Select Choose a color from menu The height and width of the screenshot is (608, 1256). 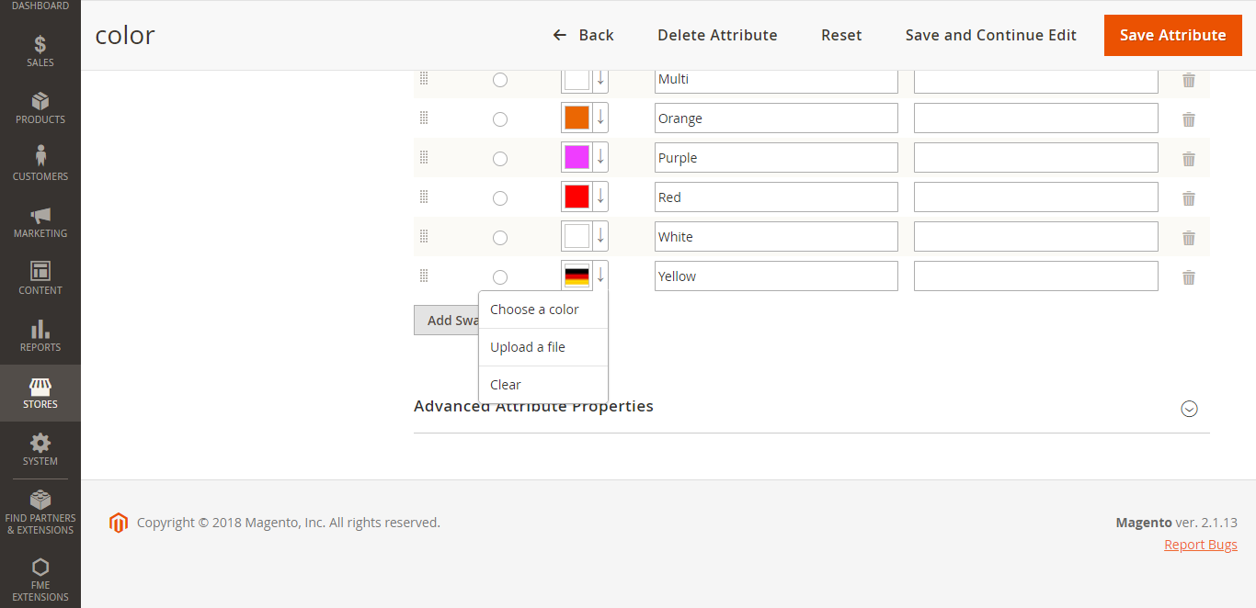tap(543, 310)
